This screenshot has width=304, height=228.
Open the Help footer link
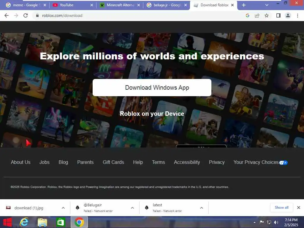138,162
